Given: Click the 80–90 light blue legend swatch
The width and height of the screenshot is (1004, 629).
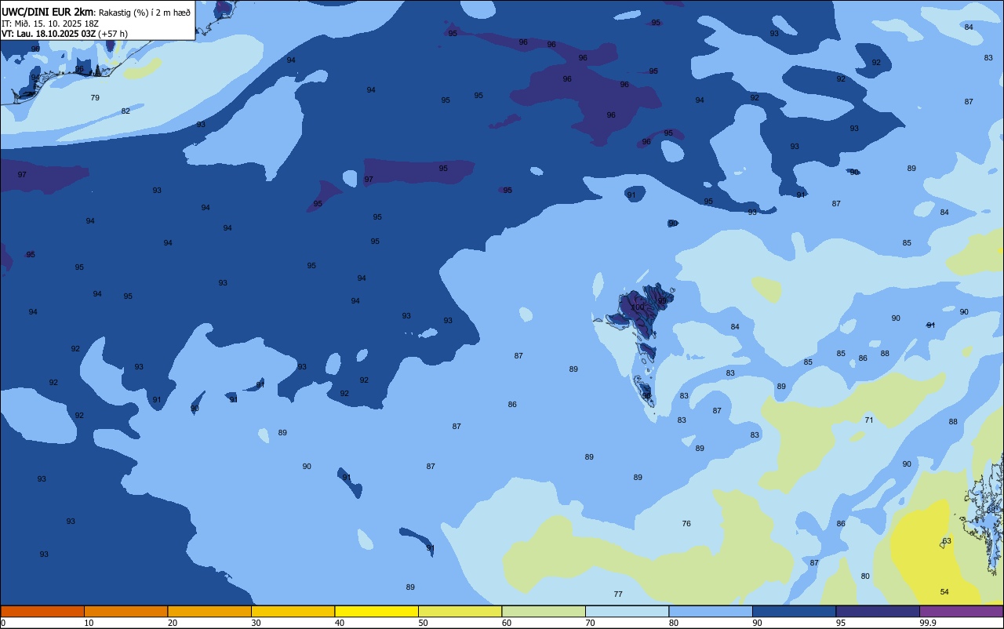Looking at the screenshot, I should tap(711, 611).
